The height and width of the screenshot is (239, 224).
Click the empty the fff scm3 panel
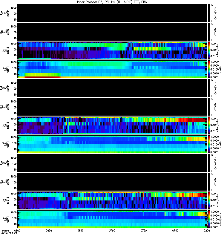pos(112,182)
